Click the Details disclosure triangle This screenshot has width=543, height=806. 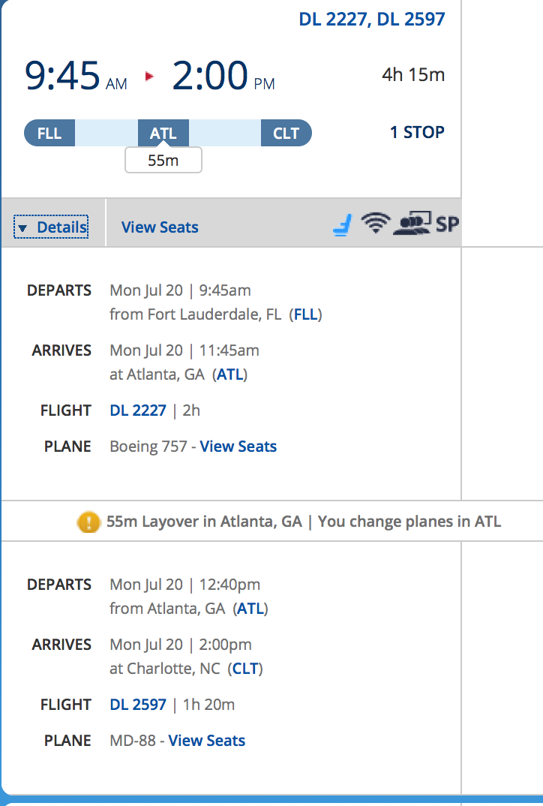pos(22,228)
